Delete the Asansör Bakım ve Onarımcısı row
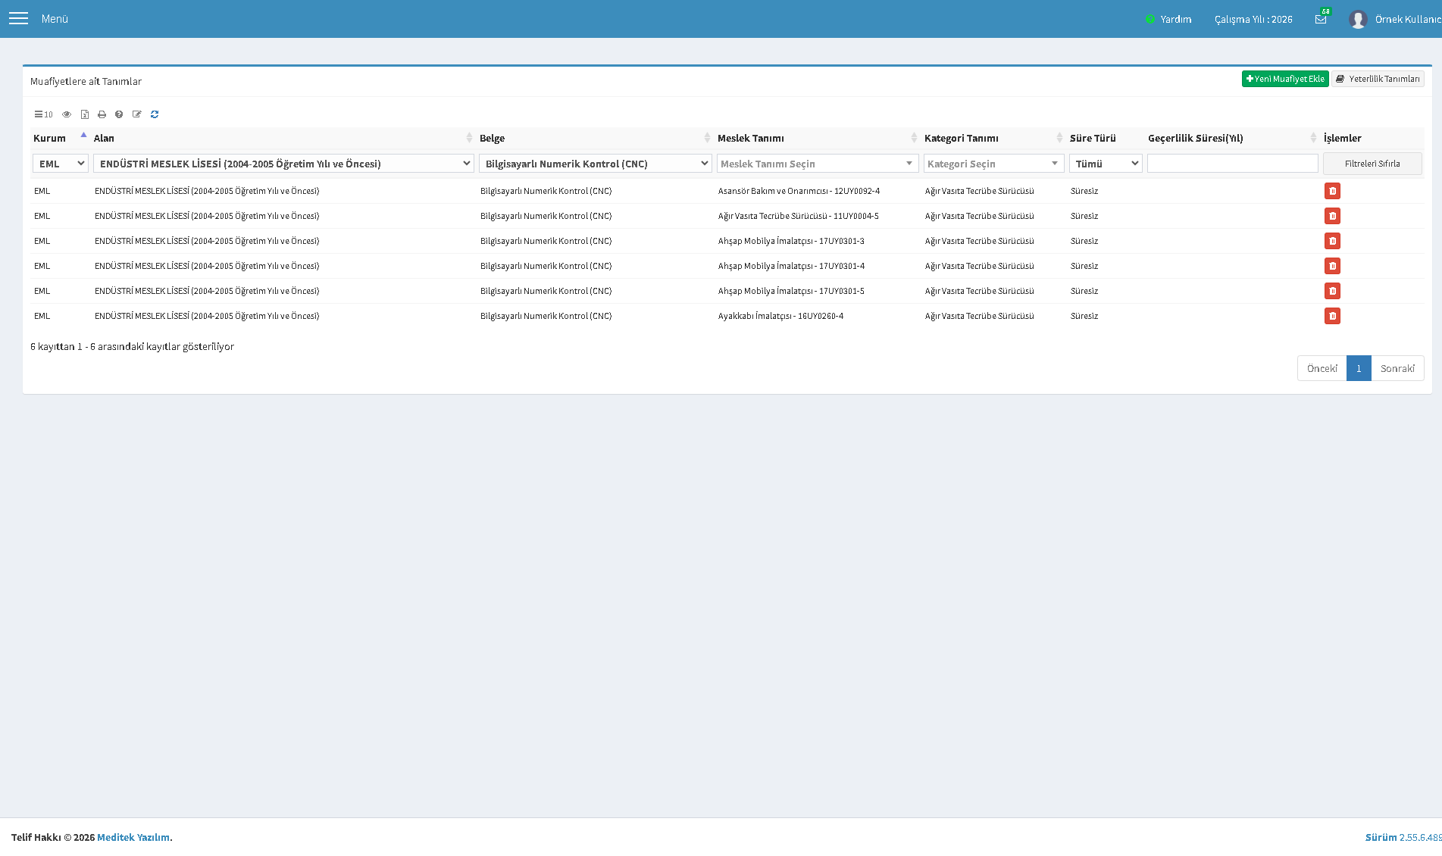The height and width of the screenshot is (856, 1442). [x=1332, y=191]
